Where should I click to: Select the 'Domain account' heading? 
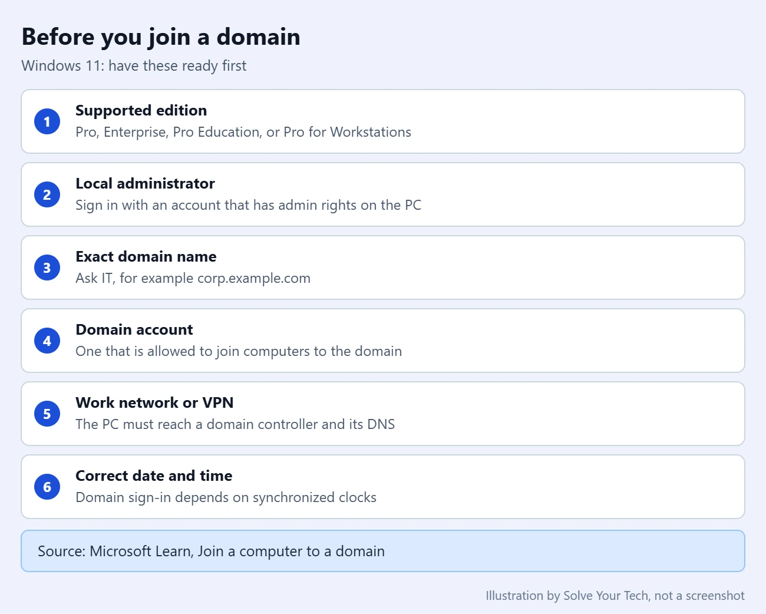[134, 330]
